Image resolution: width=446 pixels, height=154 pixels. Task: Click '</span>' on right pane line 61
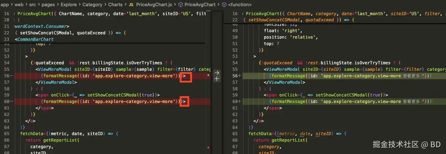[x=273, y=108]
